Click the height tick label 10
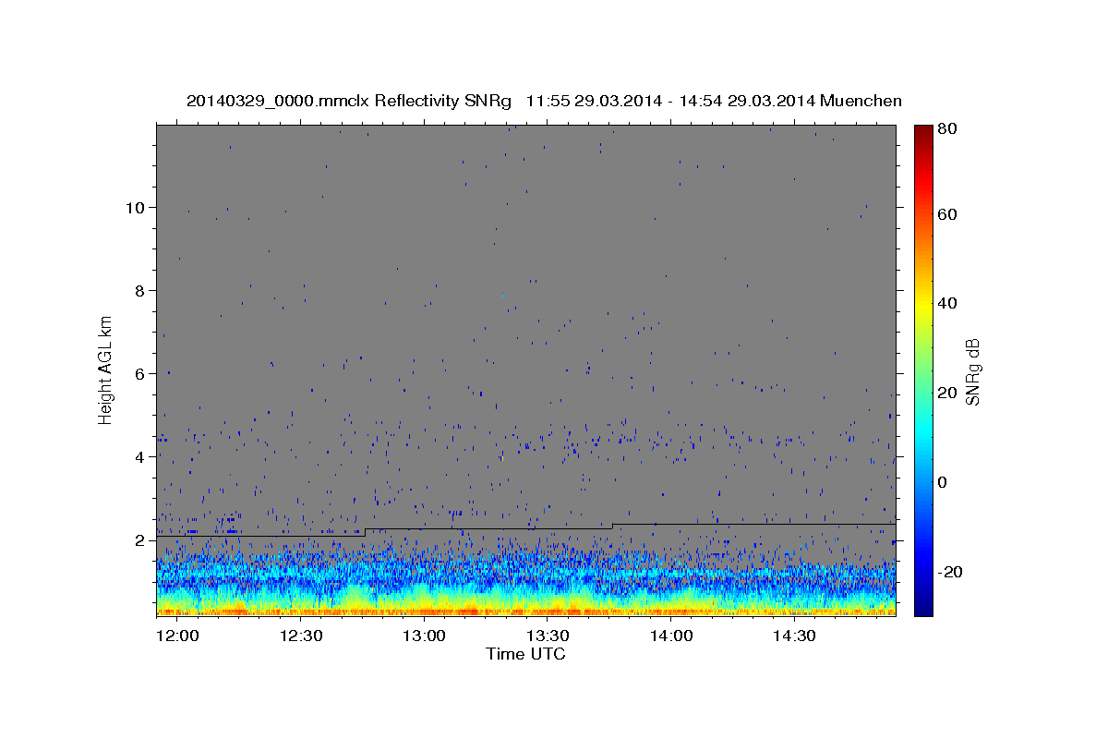Viewport: 1108px width, 739px height. [136, 208]
